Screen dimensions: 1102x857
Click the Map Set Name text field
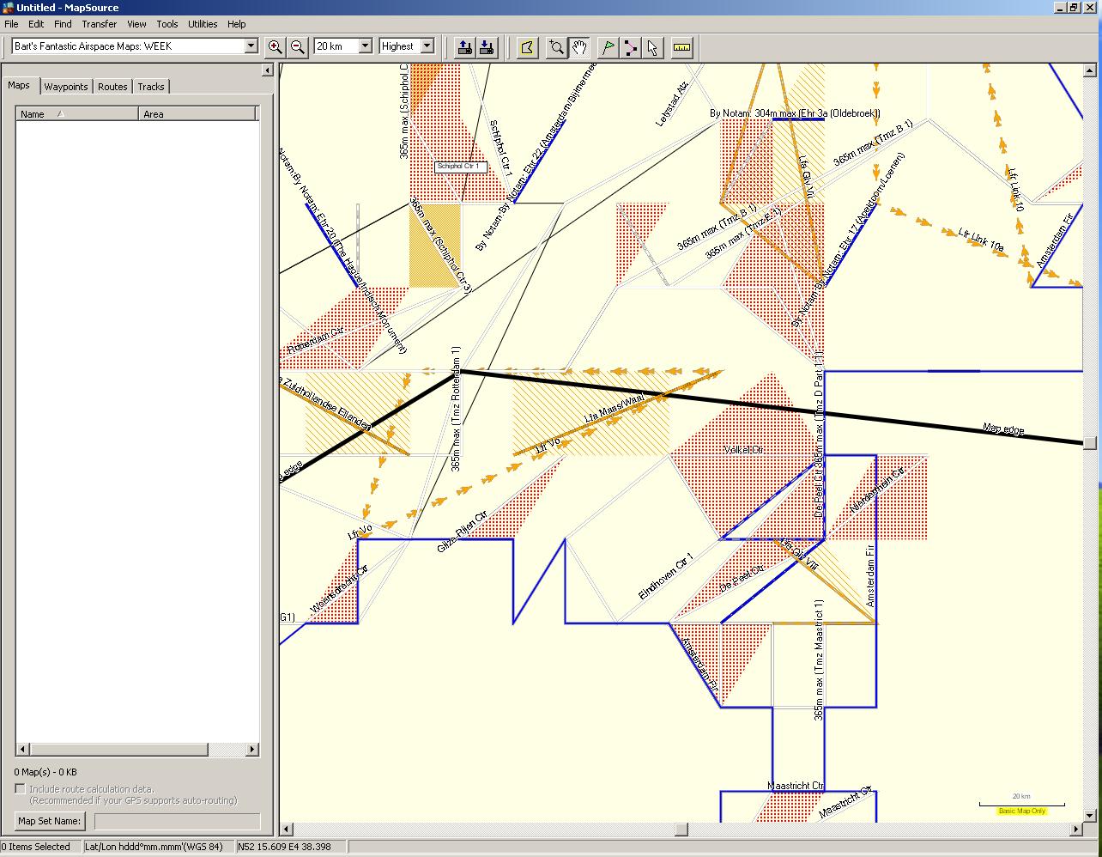point(177,822)
